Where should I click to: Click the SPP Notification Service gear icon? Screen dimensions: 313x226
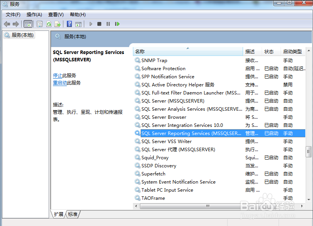coord(137,76)
